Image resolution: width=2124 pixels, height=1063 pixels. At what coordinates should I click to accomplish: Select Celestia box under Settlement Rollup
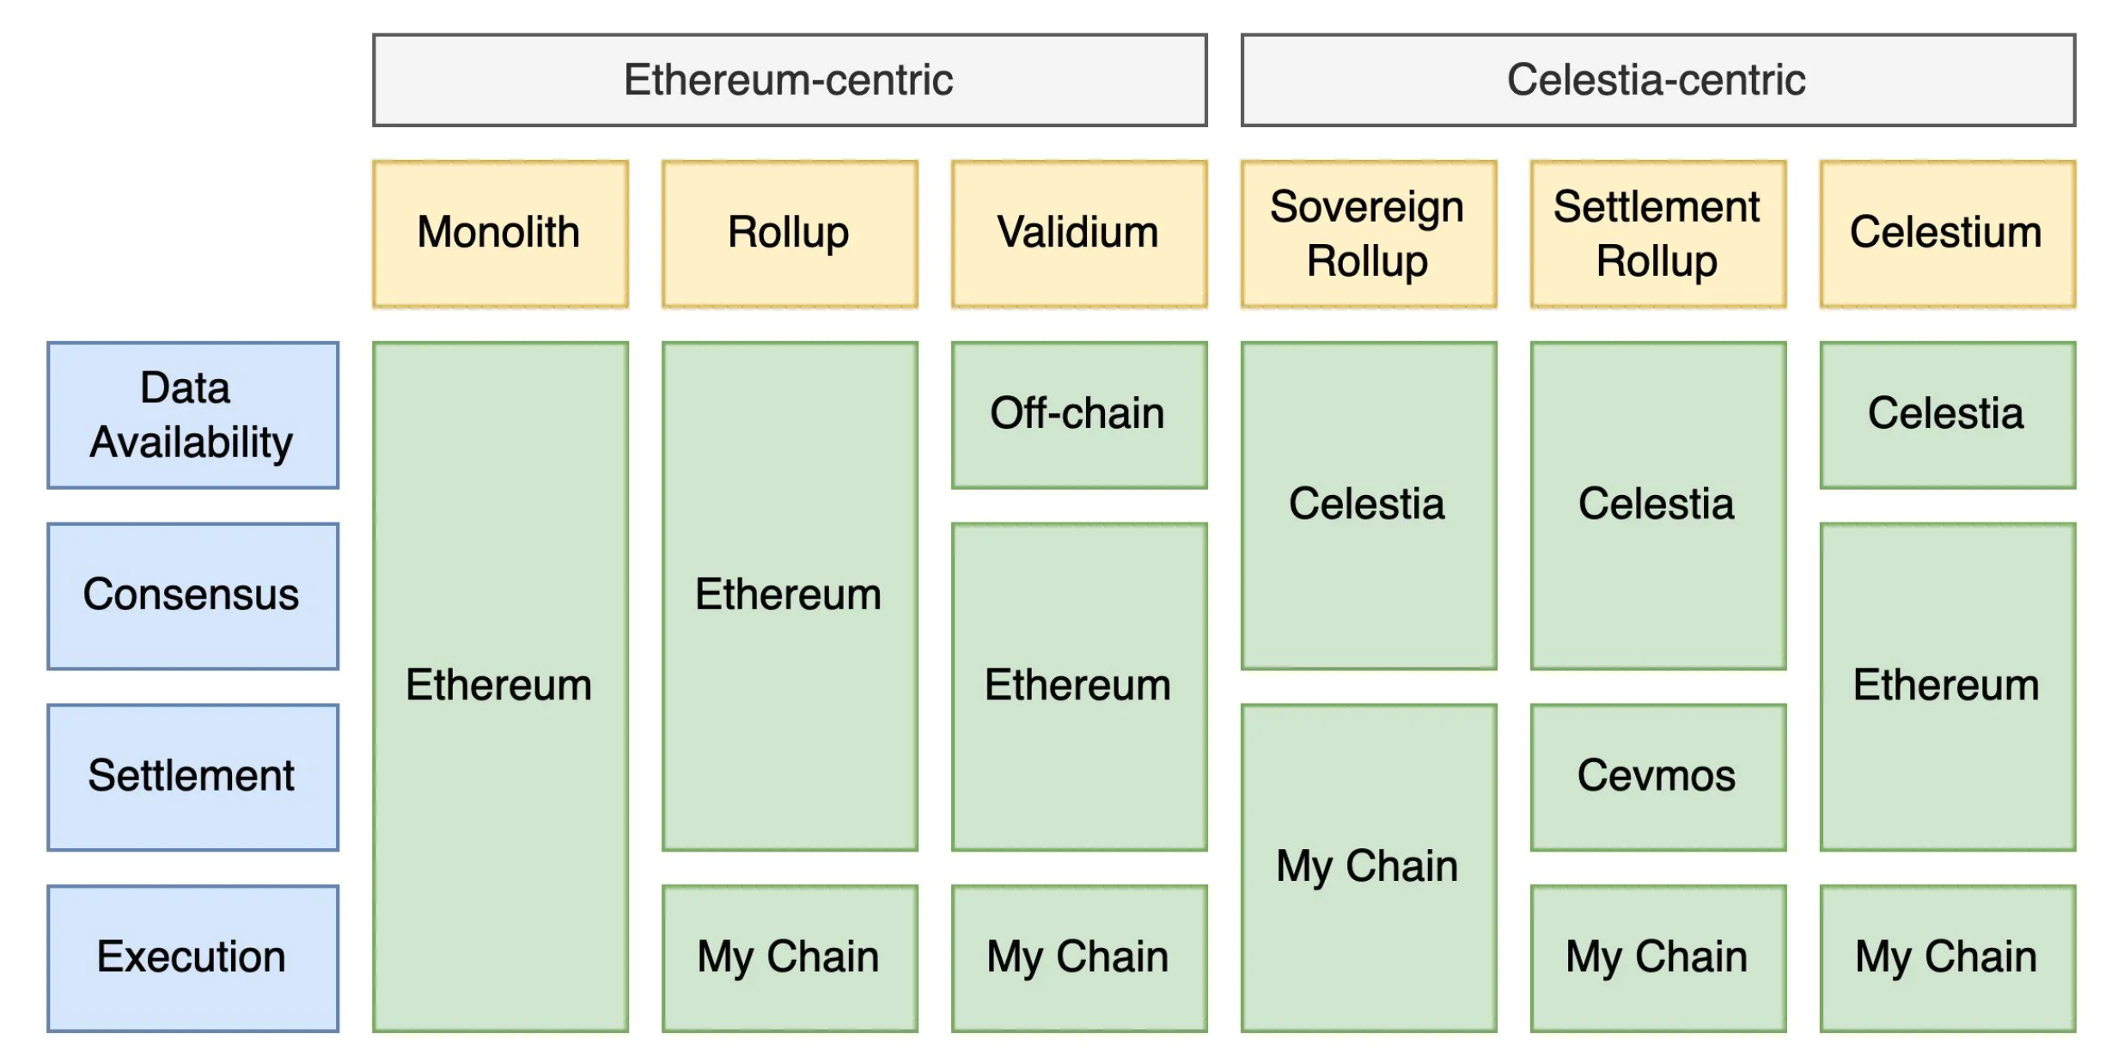(1658, 506)
